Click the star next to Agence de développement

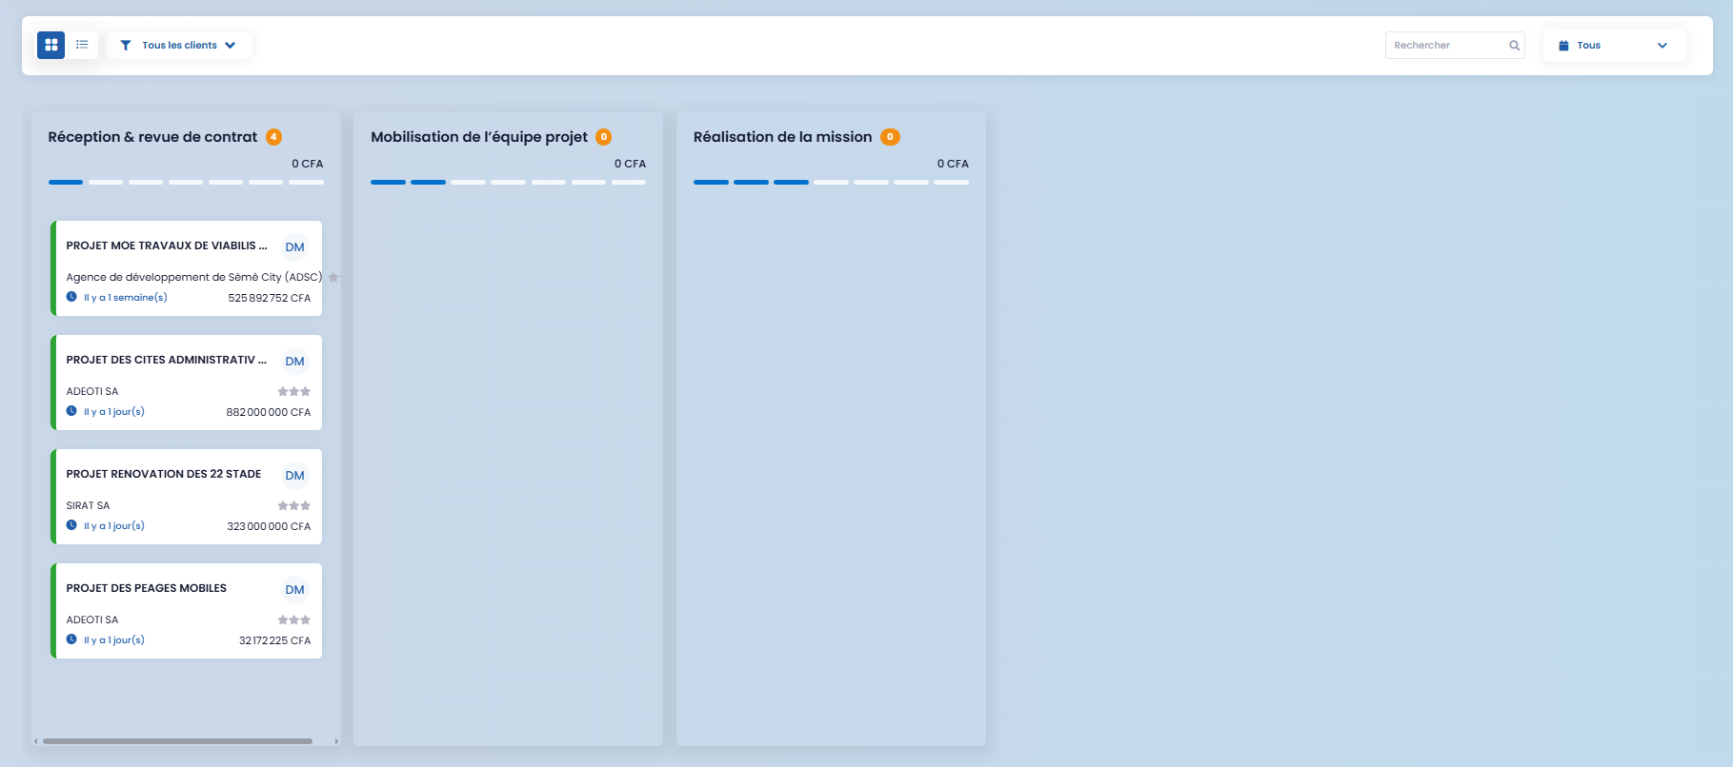(x=333, y=277)
